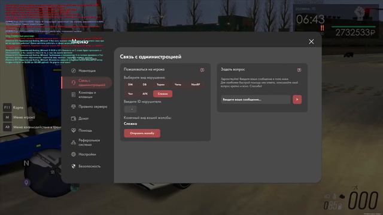Select the DM violation type
The image size is (383, 215).
[x=130, y=85]
